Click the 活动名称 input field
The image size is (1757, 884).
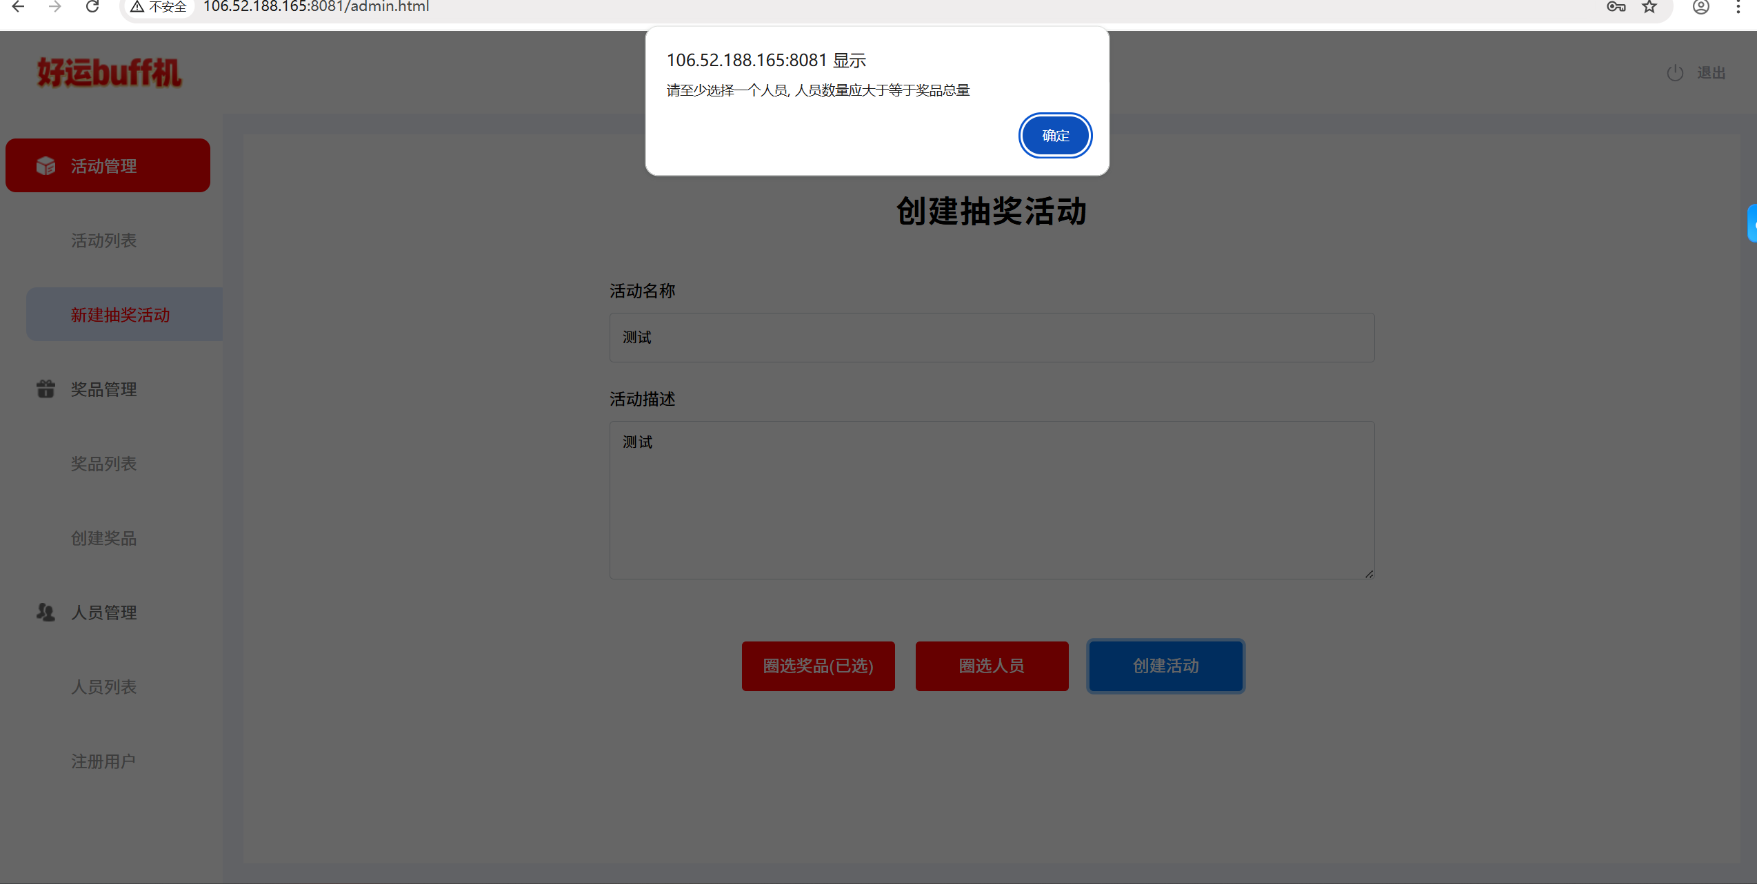coord(992,338)
